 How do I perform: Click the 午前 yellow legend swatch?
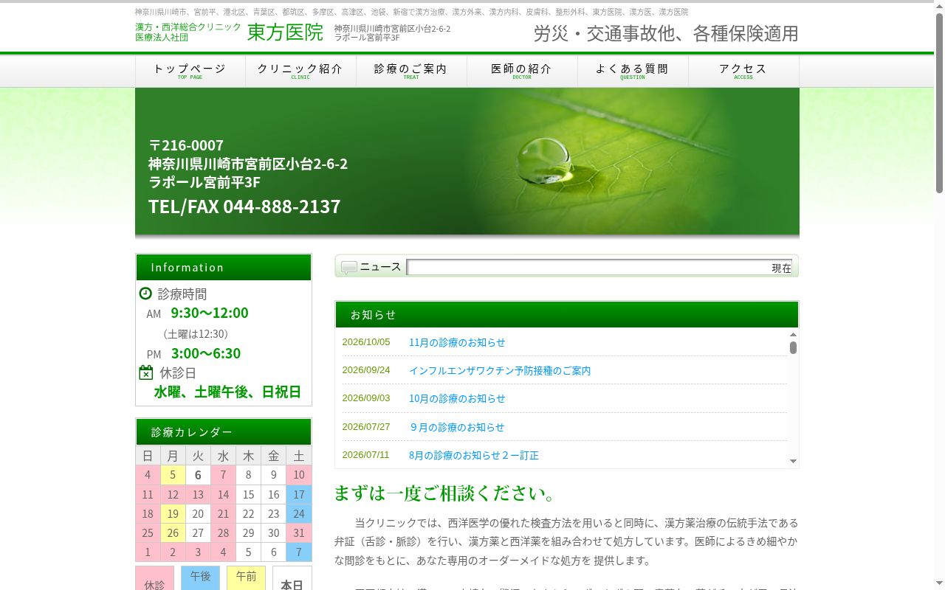[246, 577]
